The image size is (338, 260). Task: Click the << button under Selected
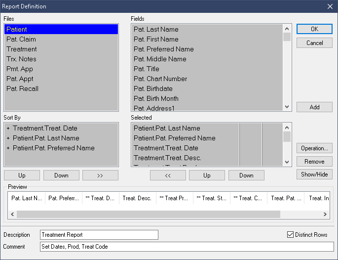(168, 175)
